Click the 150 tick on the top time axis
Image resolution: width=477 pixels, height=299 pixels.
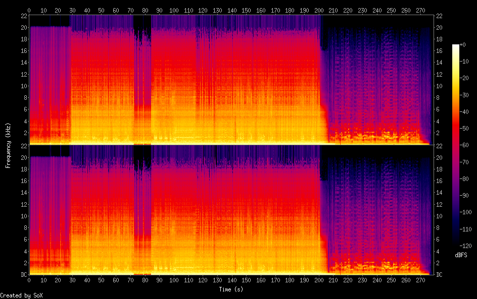(x=247, y=10)
